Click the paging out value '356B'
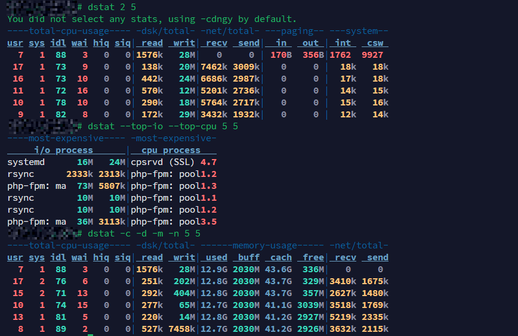This screenshot has width=518, height=336. point(313,55)
